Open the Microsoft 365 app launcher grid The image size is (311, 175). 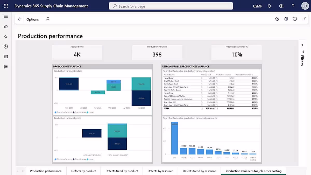click(x=6, y=6)
